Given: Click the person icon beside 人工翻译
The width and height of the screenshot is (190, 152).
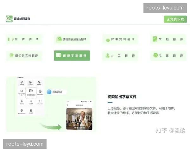Looking at the screenshot, I should click(x=107, y=55).
